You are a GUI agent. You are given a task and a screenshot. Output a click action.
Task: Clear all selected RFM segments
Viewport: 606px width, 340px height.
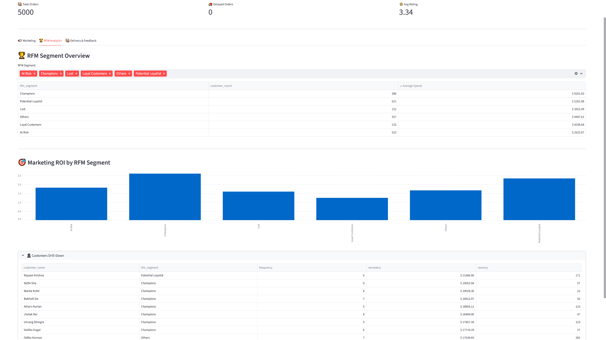click(x=576, y=74)
